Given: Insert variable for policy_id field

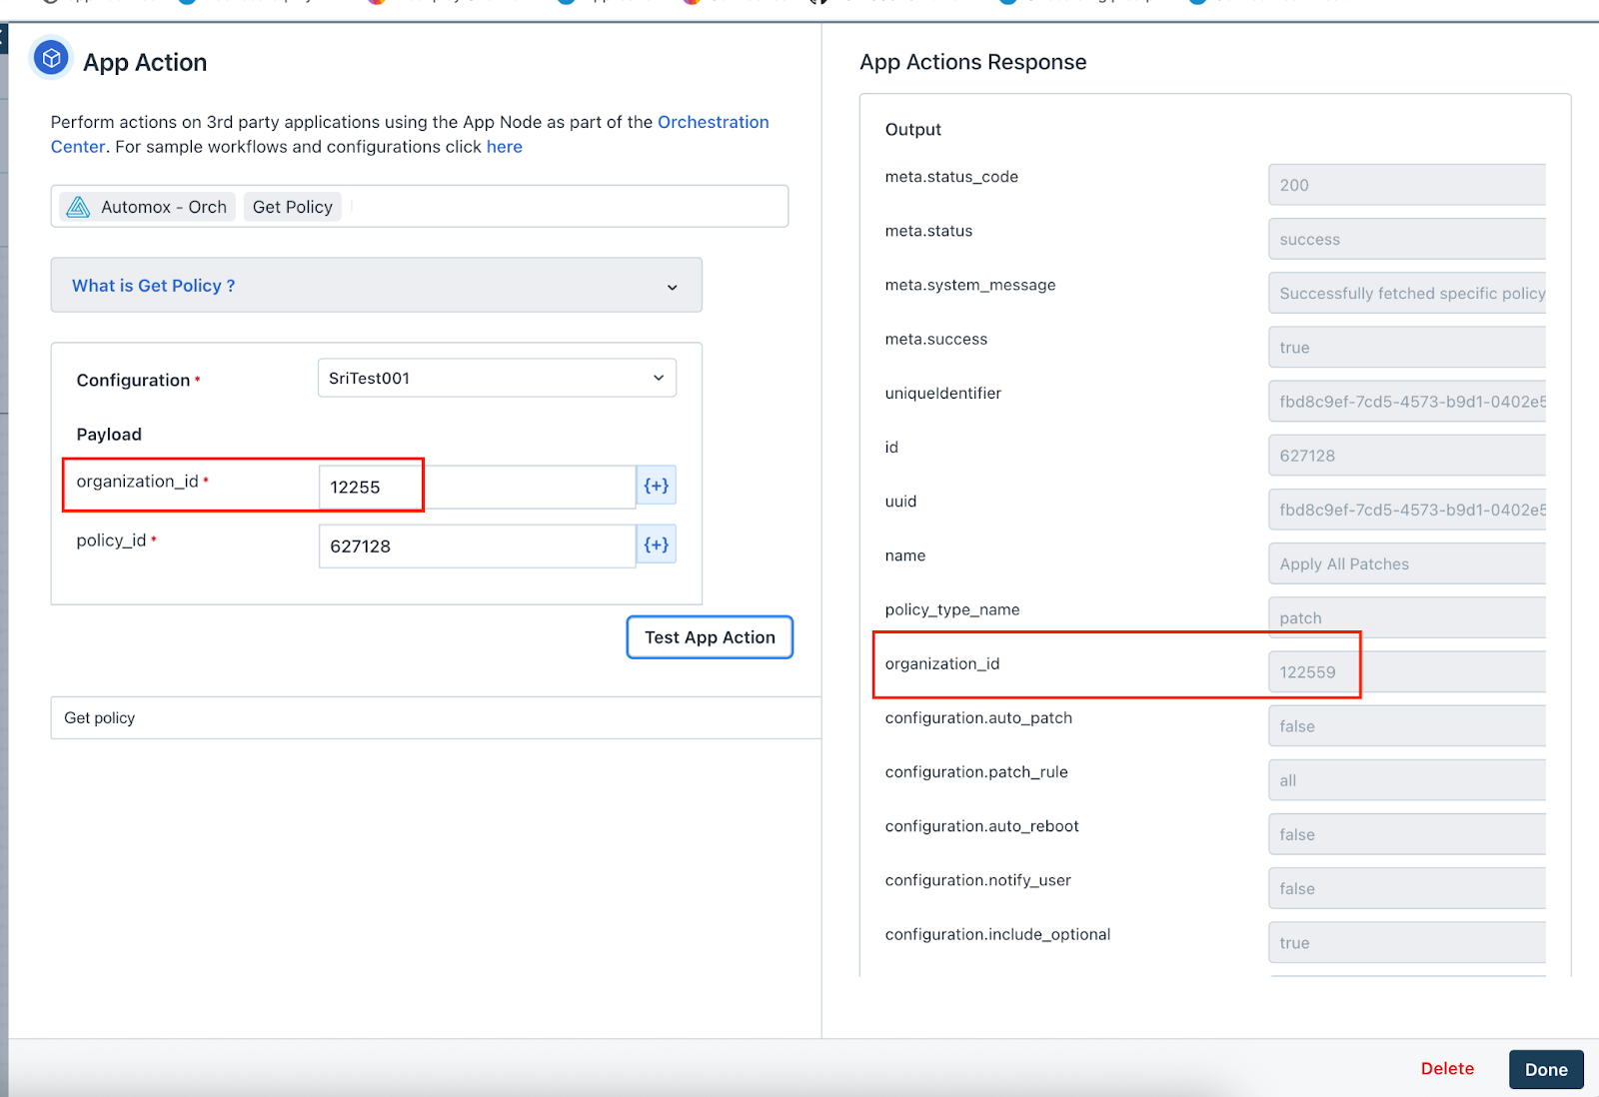Looking at the screenshot, I should click(657, 545).
